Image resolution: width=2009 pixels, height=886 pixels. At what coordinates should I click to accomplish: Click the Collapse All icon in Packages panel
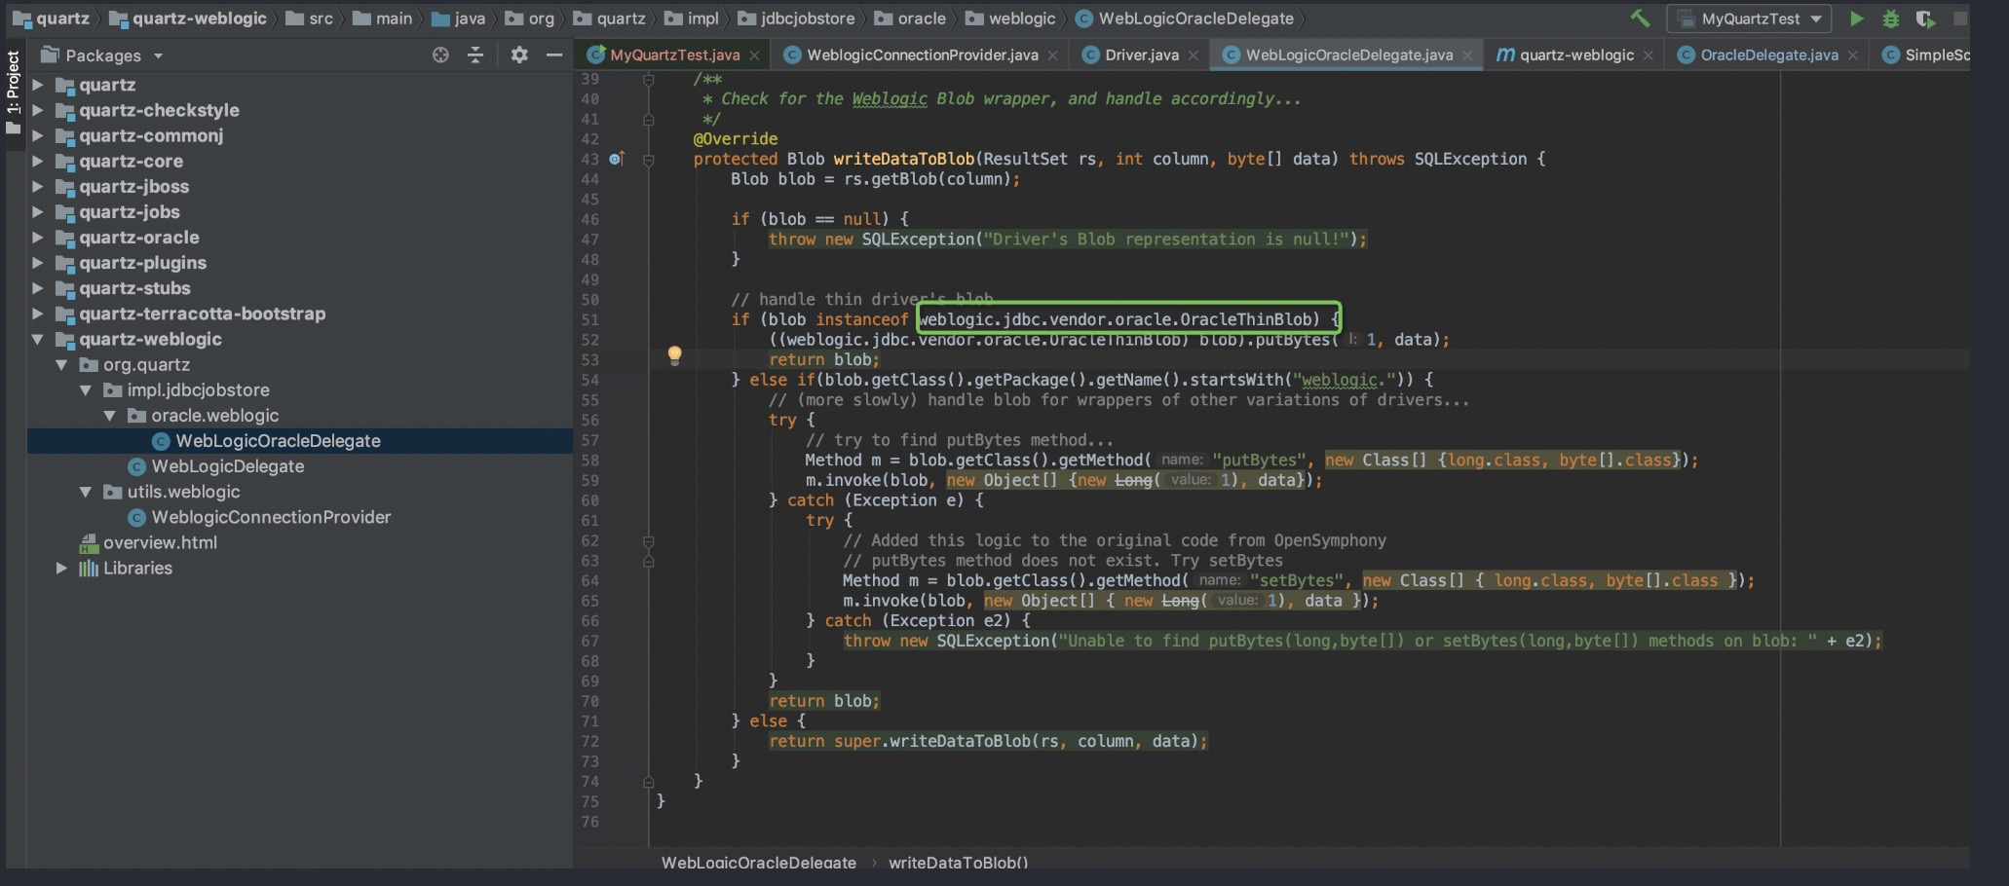point(475,55)
